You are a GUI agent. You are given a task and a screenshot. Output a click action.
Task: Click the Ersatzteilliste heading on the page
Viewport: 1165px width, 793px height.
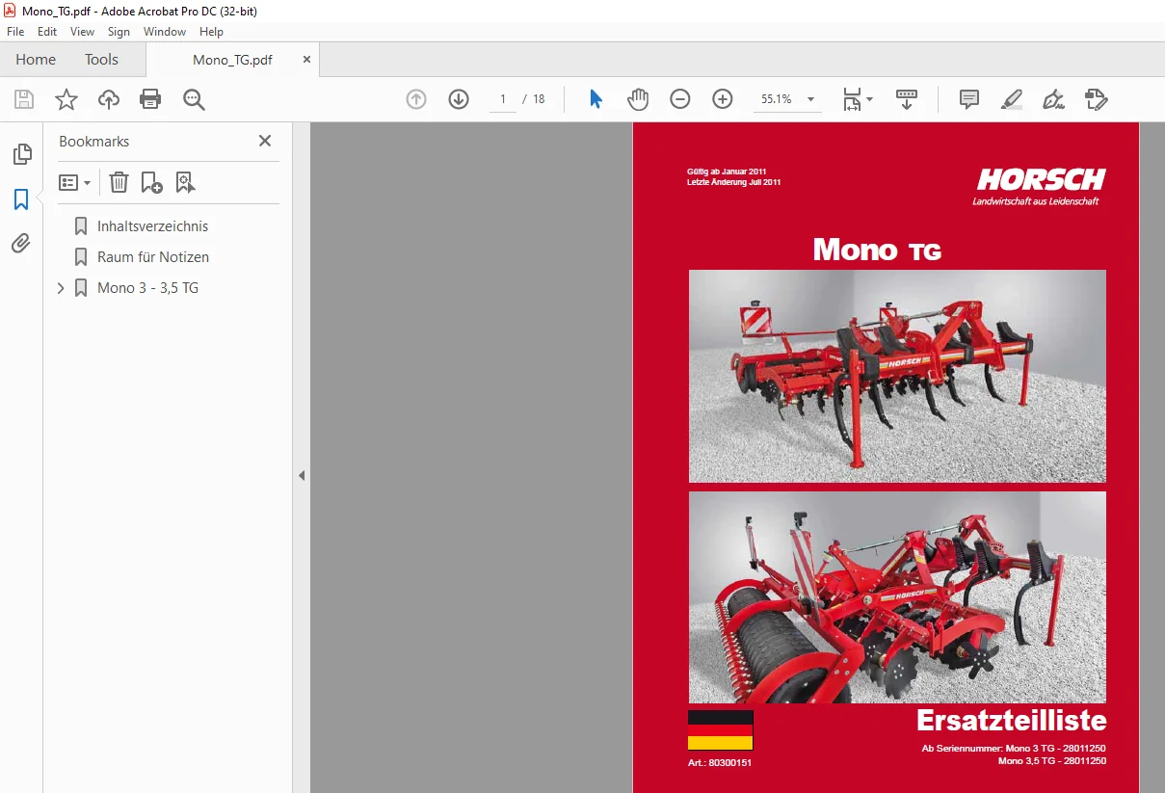coord(1011,721)
